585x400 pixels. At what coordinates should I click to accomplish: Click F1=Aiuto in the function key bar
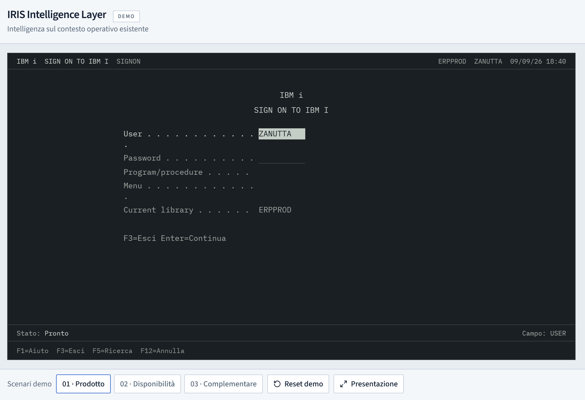click(x=33, y=351)
